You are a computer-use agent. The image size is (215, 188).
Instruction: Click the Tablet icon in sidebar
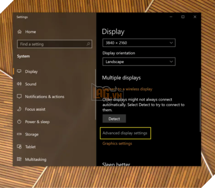click(x=19, y=147)
